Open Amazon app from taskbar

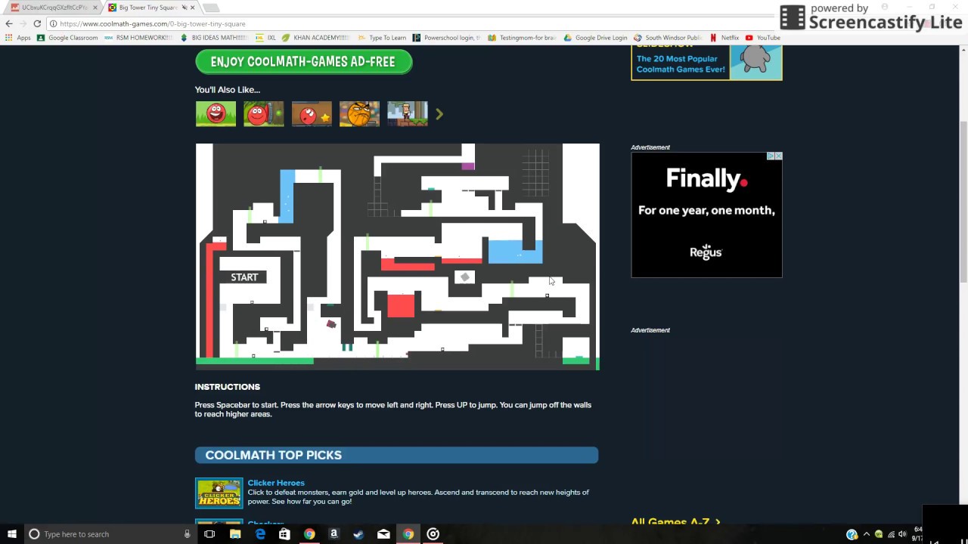click(x=334, y=534)
